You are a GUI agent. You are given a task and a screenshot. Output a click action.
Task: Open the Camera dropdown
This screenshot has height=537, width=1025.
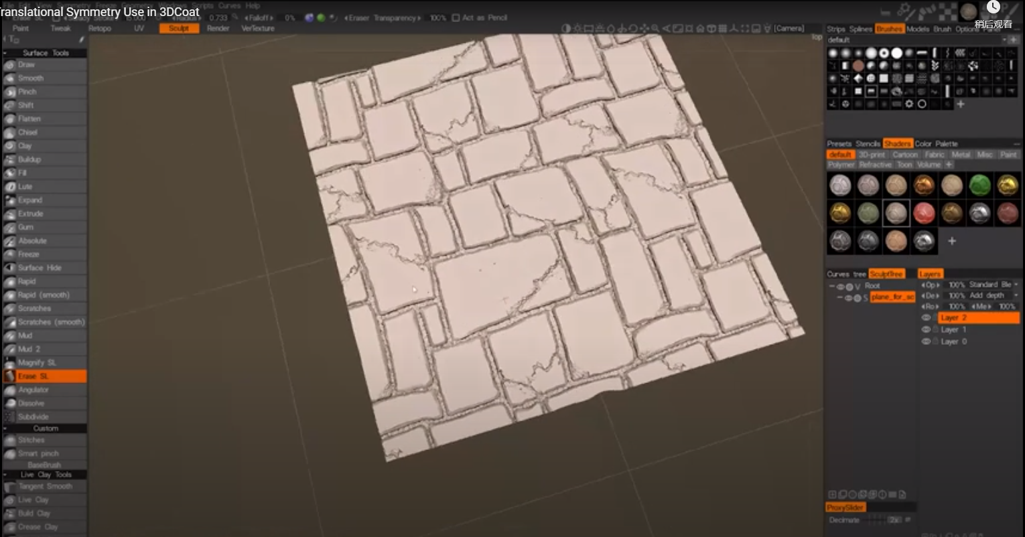pos(789,28)
